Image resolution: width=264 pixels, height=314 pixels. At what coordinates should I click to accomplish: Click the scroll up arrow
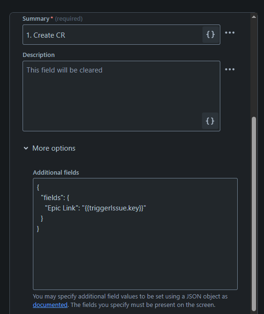(x=254, y=17)
